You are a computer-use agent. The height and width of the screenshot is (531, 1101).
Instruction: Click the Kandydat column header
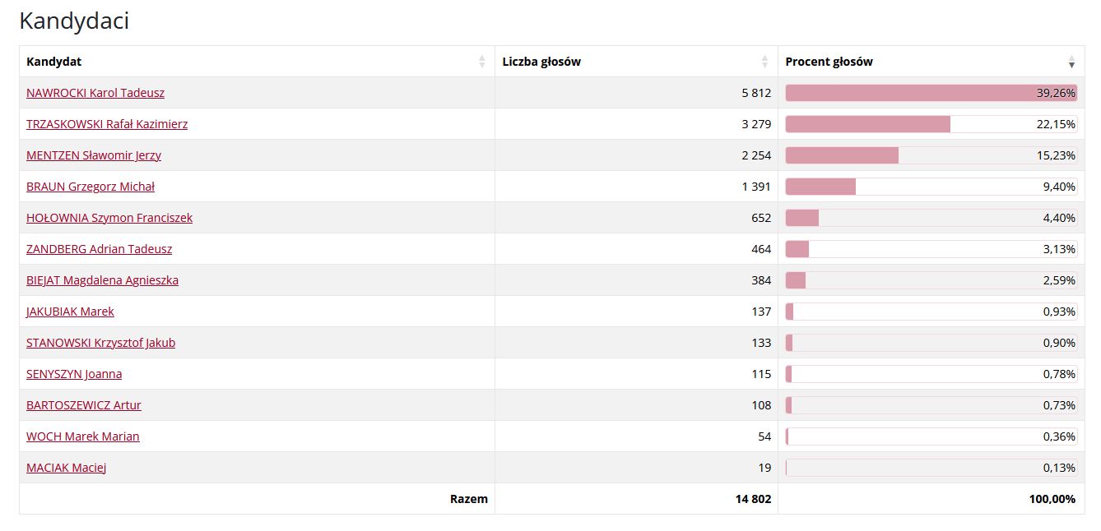54,62
